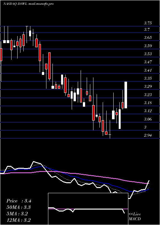
Task: Click the 3.7 price axis label
Action: [x=147, y=30]
